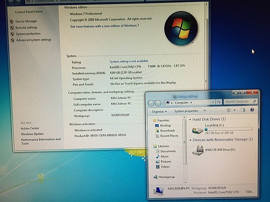The width and height of the screenshot is (270, 202).
Task: Click System protection shield icon
Action: tap(12, 34)
